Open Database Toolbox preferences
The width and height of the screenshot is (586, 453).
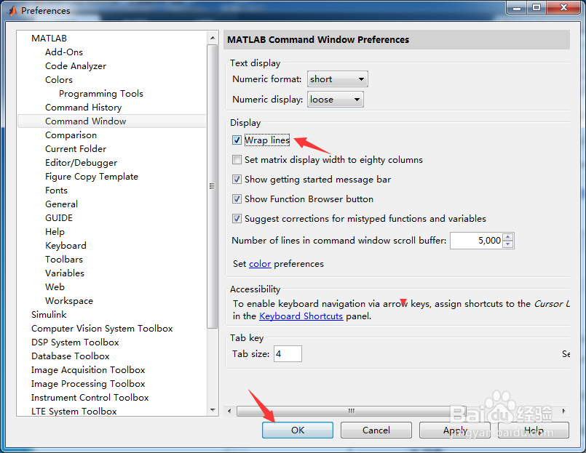click(x=71, y=356)
